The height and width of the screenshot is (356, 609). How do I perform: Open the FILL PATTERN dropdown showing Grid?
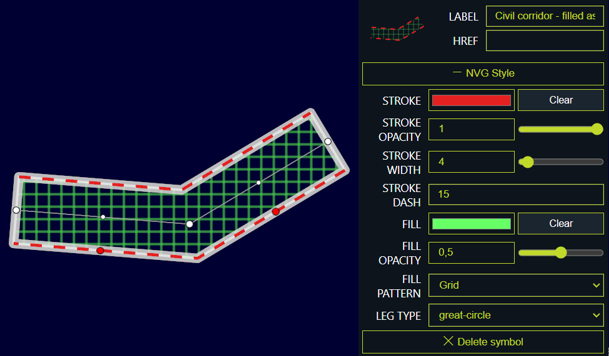point(516,285)
